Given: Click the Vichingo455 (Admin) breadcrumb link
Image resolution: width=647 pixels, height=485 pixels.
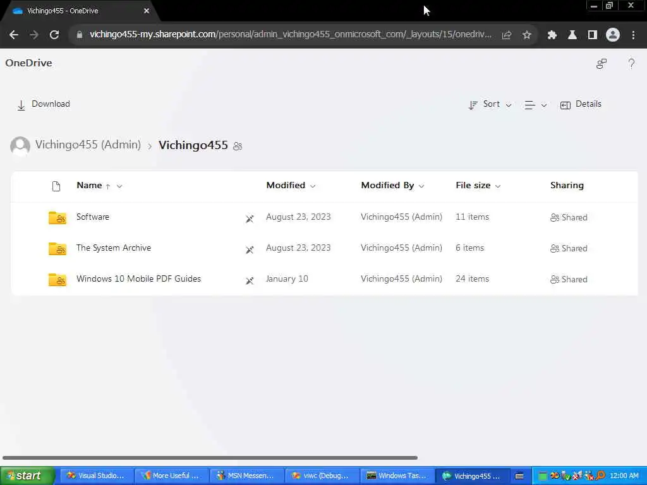Looking at the screenshot, I should [x=88, y=145].
